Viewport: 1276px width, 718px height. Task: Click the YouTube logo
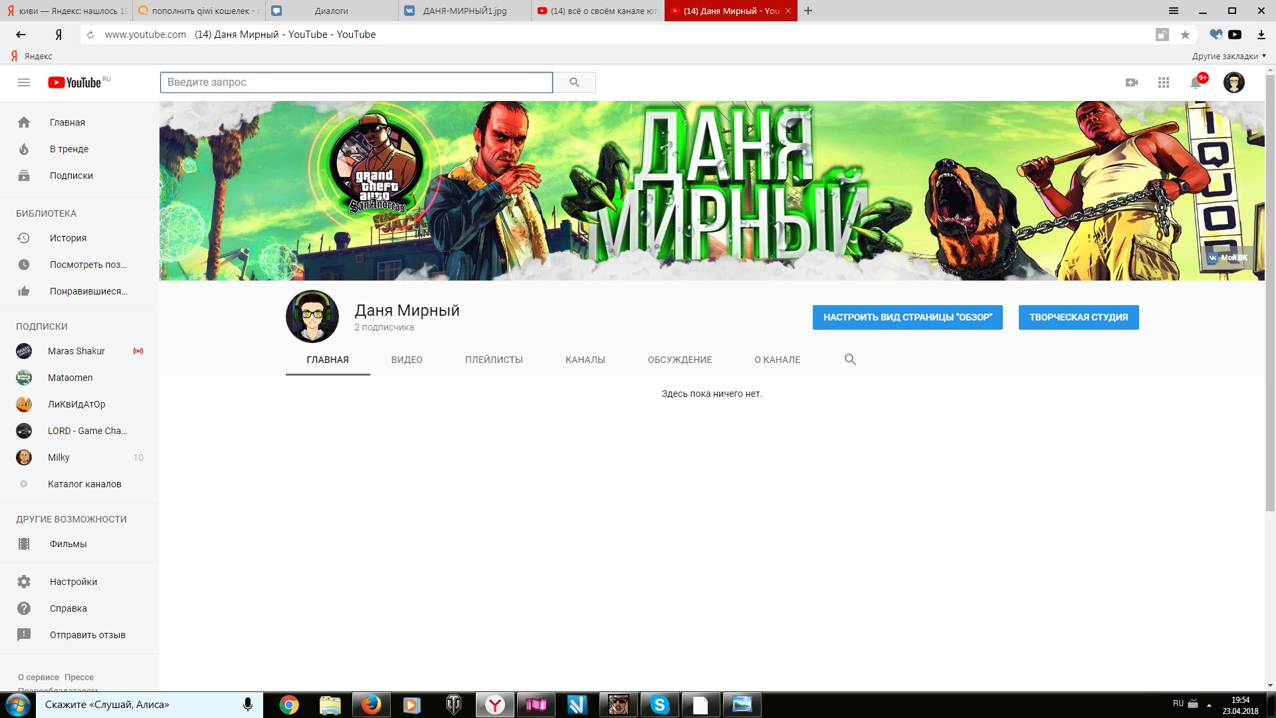pyautogui.click(x=75, y=82)
